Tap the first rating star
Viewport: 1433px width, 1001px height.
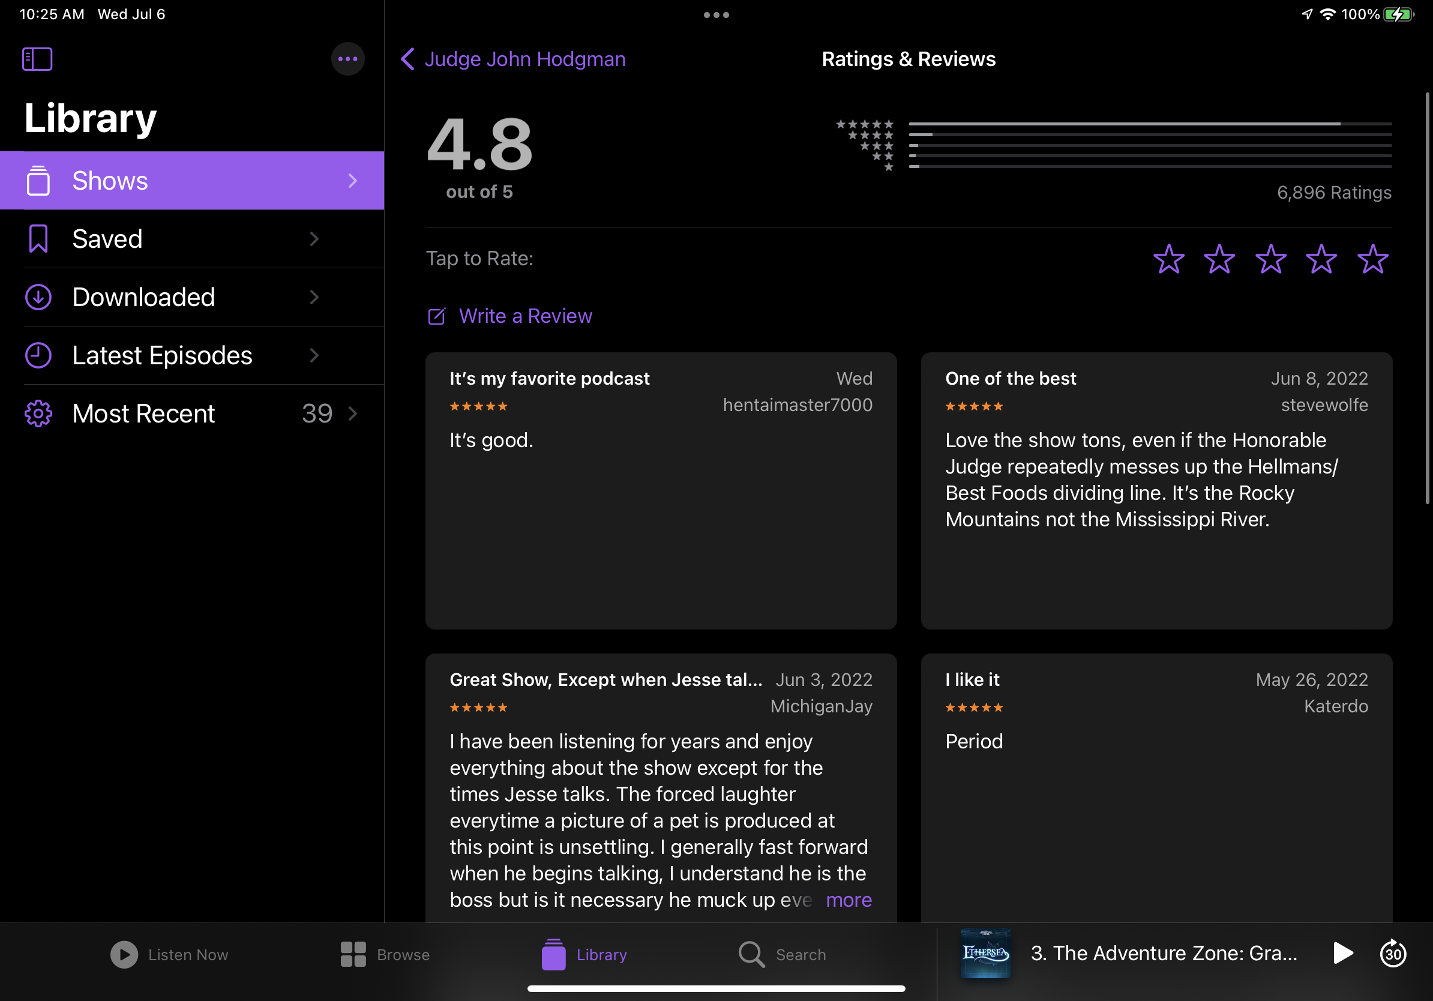(x=1168, y=259)
